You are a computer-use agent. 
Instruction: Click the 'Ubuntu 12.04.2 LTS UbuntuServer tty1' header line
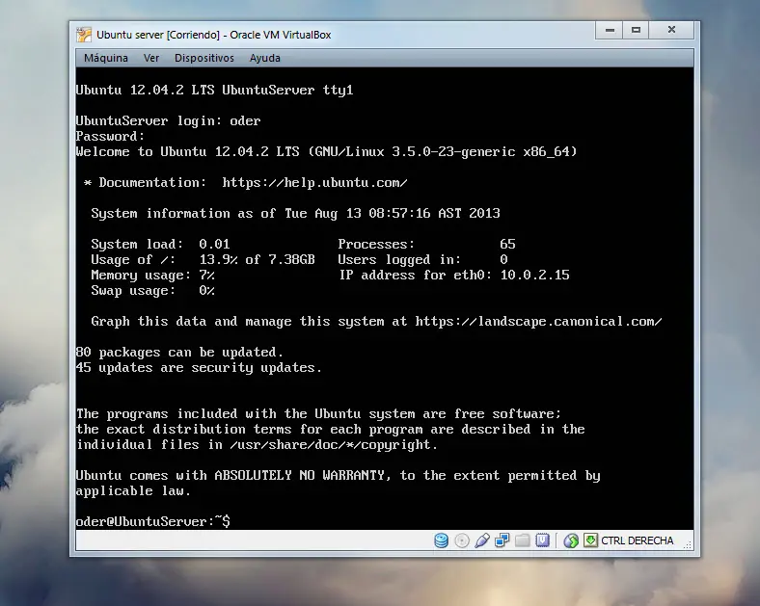pos(215,90)
